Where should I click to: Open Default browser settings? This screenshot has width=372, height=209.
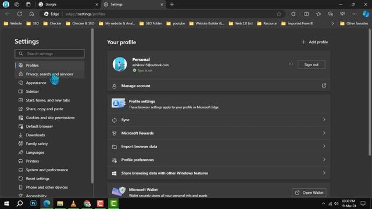[49, 127]
